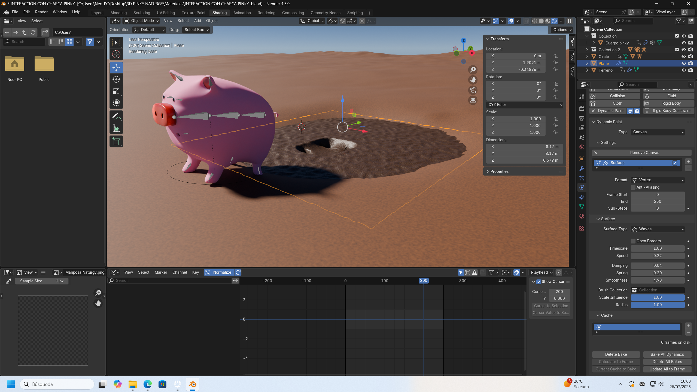Select the Scale tool in viewport toolbar

tap(116, 91)
